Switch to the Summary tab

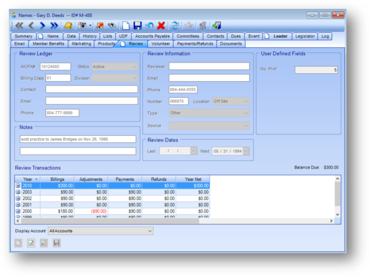[23, 36]
